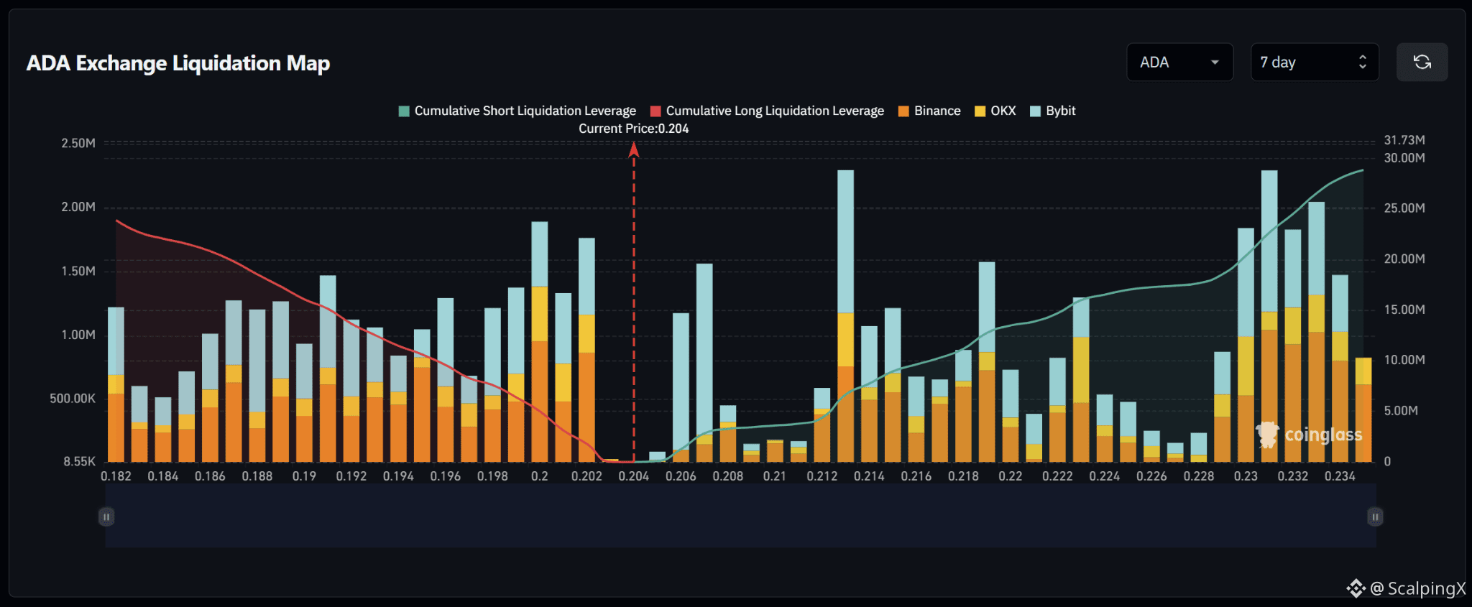Image resolution: width=1472 pixels, height=607 pixels.
Task: Click the 20.00M right axis value
Action: [x=1404, y=259]
